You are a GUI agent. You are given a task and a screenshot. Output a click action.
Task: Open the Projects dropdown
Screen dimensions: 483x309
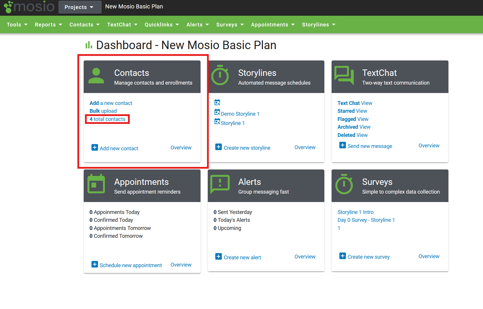coord(80,7)
